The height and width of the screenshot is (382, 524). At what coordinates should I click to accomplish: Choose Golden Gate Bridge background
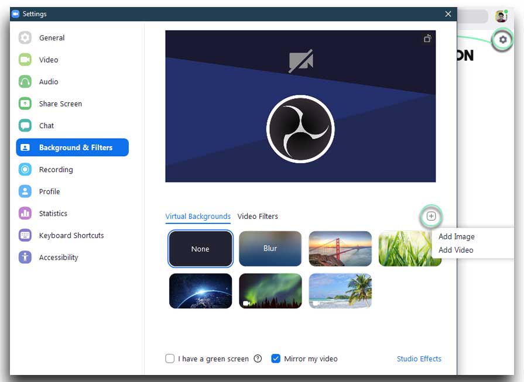[340, 249]
